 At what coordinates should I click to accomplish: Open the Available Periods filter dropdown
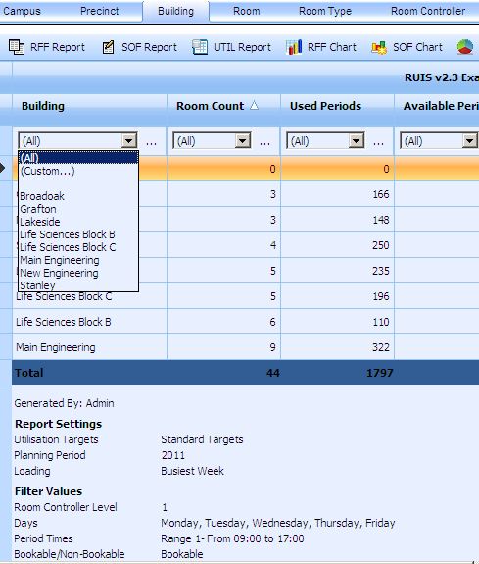coord(469,140)
